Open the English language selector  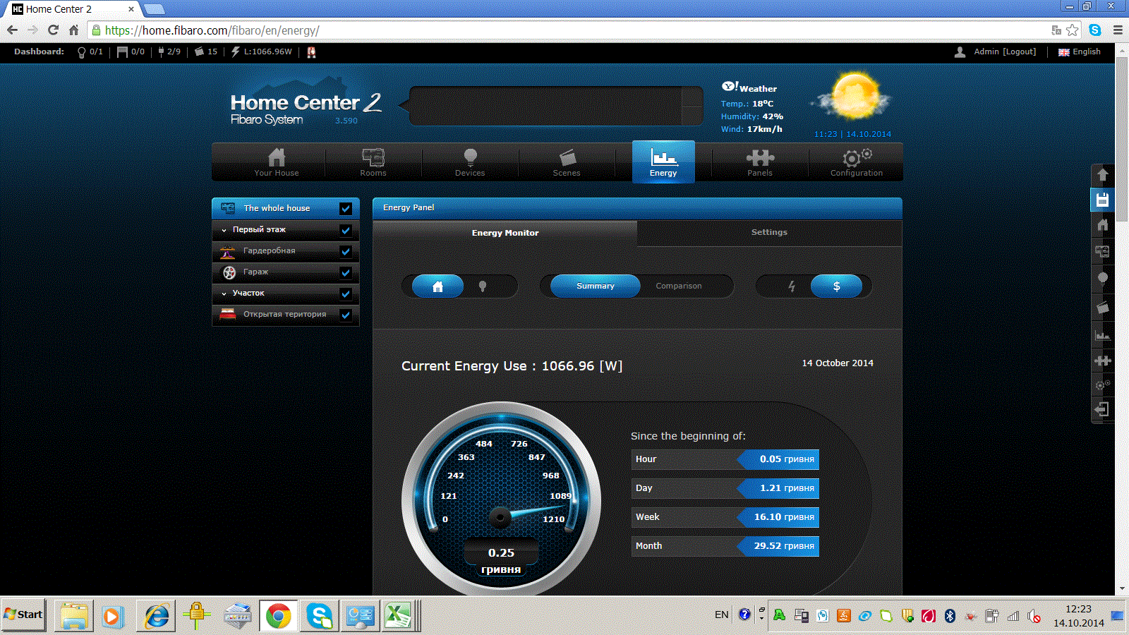click(x=1080, y=52)
